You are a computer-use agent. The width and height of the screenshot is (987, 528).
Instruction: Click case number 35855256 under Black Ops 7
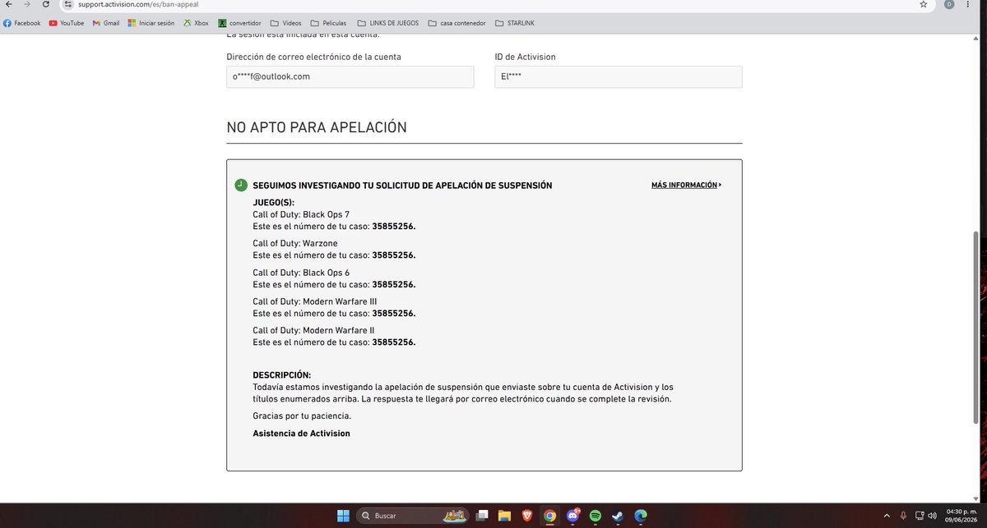(x=393, y=227)
